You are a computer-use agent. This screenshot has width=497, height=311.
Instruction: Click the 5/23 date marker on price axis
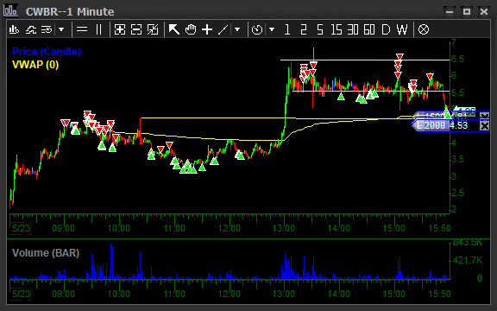(x=21, y=228)
